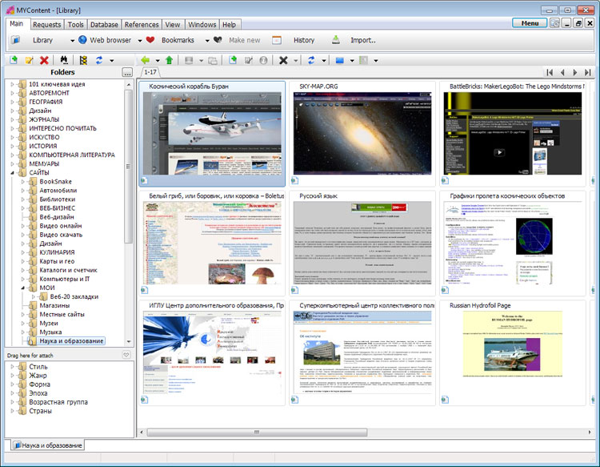Open the SKY-MAP.ORG page thumbnail
The image size is (600, 467).
click(x=362, y=132)
